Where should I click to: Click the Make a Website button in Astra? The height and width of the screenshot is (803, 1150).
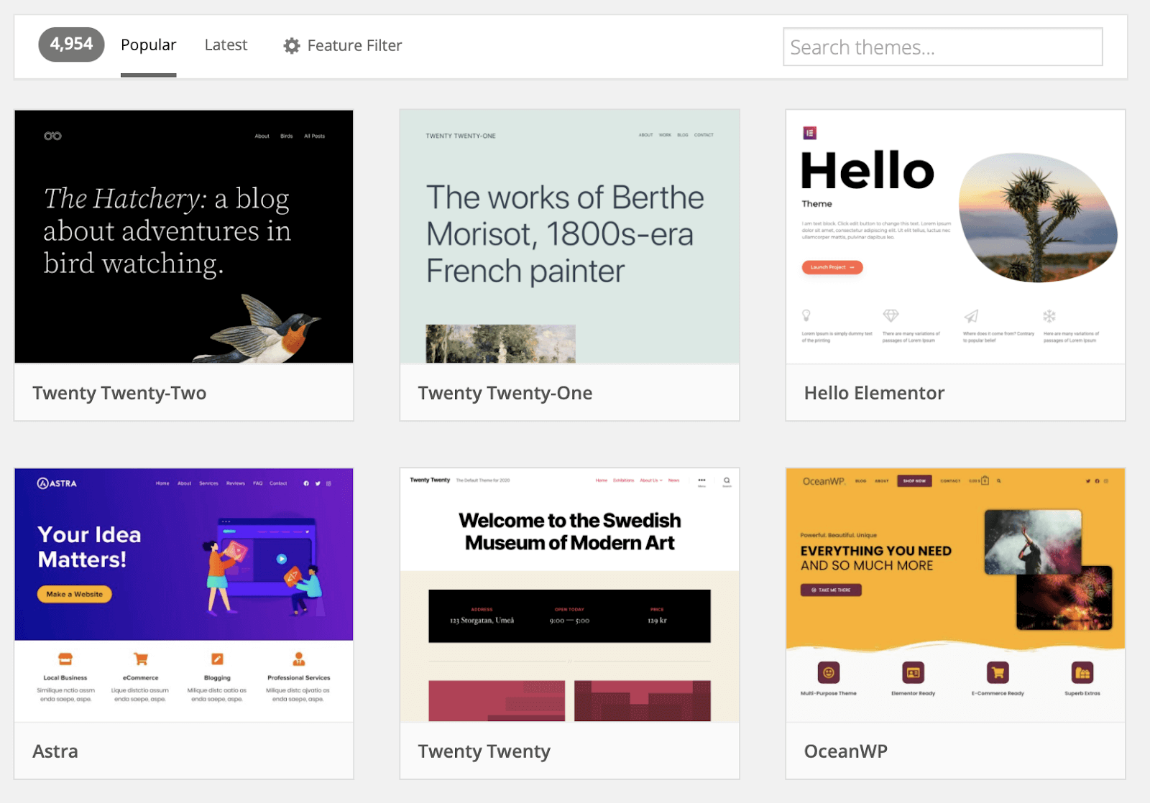74,594
